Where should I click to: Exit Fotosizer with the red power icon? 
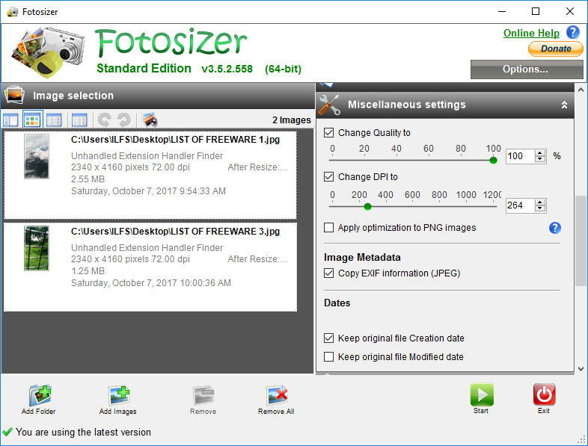(544, 394)
